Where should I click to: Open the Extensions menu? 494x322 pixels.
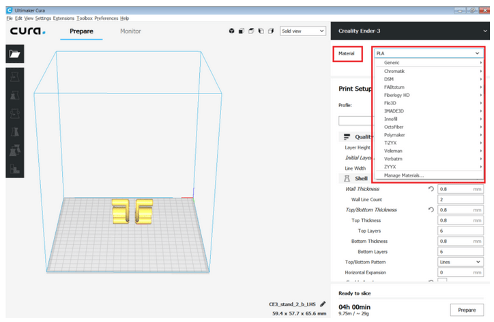point(63,18)
